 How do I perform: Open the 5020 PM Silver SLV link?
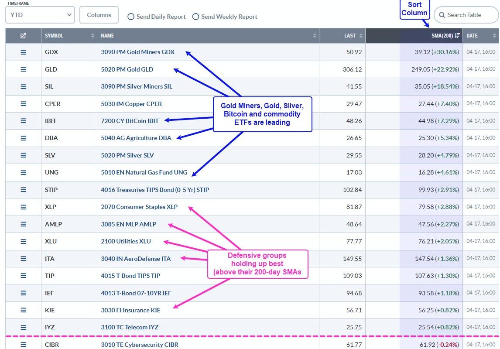pyautogui.click(x=127, y=155)
